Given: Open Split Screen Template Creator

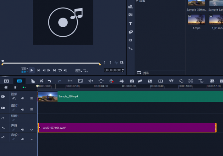Looking at the screenshot, I should point(212,81).
